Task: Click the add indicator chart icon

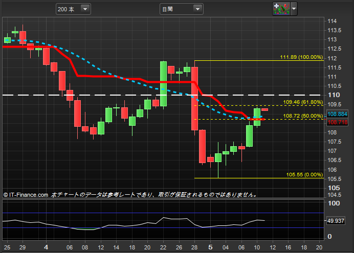Action: coord(281,9)
